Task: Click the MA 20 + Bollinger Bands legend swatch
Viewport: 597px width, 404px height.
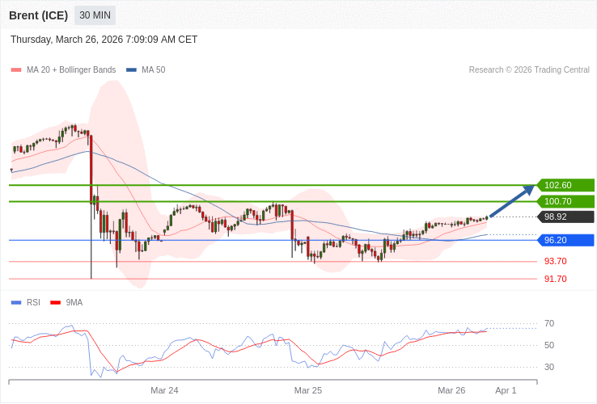Action: [16, 70]
